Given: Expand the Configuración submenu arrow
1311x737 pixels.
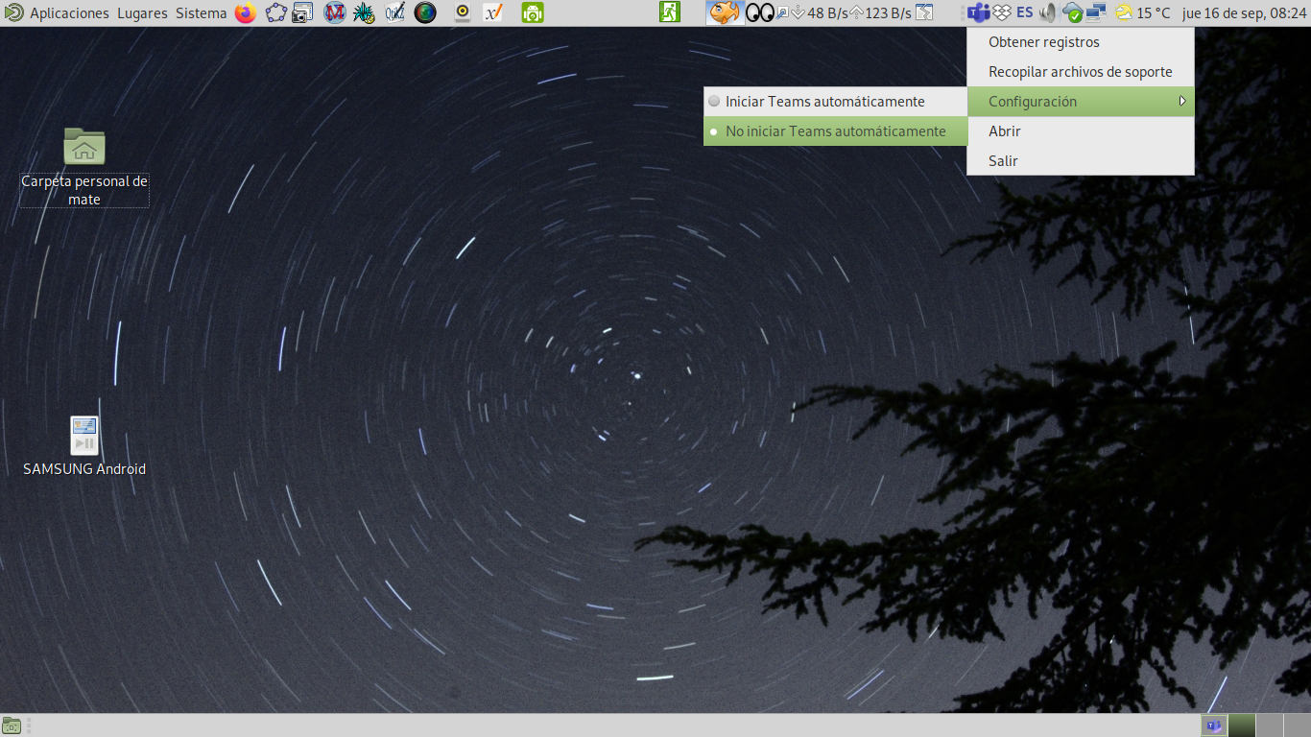Looking at the screenshot, I should (x=1183, y=102).
